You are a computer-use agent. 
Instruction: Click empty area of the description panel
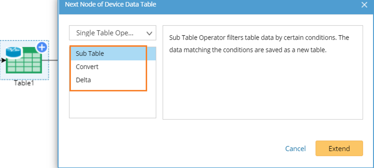(x=262, y=90)
